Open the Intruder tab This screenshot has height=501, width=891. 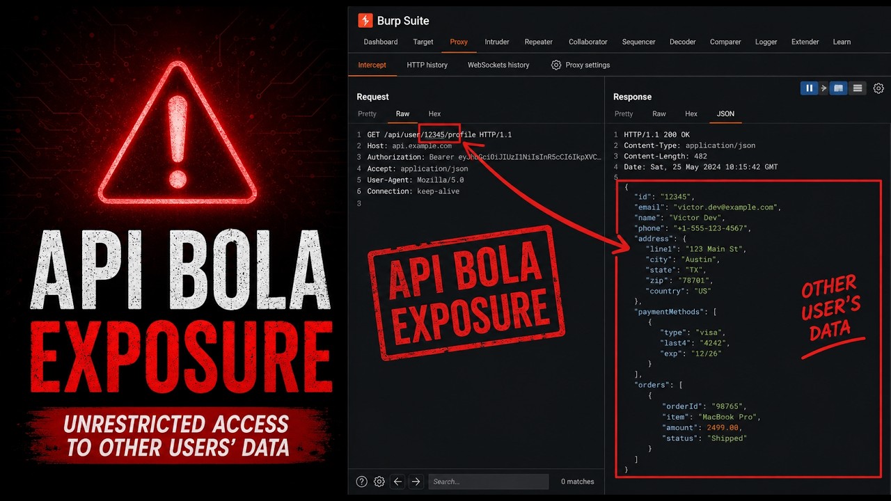pyautogui.click(x=497, y=42)
